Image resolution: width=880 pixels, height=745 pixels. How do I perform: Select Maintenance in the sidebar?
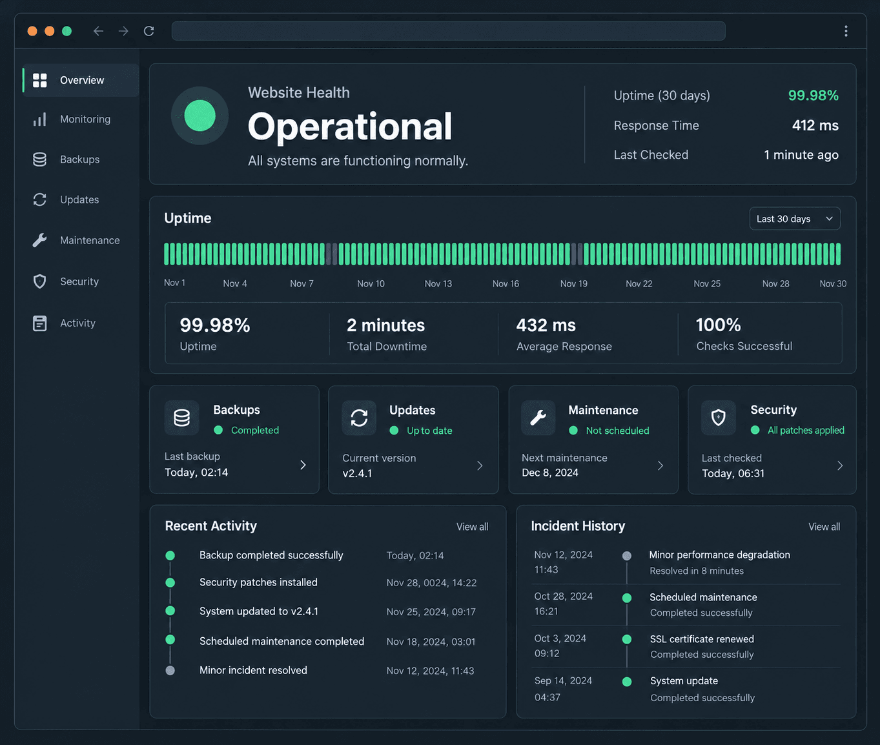[90, 240]
